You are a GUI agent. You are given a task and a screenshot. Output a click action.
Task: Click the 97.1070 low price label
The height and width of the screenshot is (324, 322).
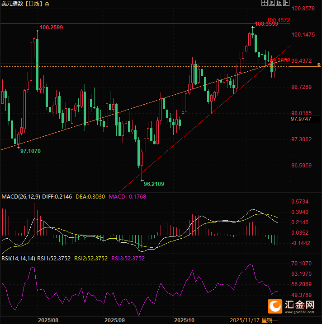(30, 151)
